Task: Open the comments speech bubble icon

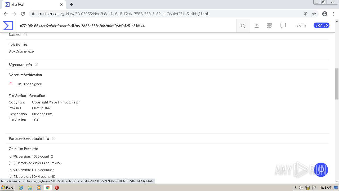Action: click(283, 26)
